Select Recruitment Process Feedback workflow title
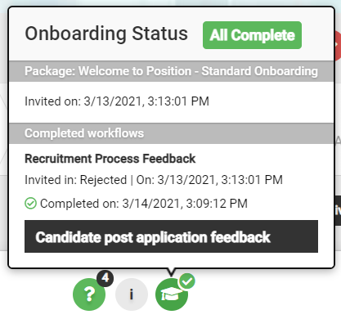 pos(110,159)
